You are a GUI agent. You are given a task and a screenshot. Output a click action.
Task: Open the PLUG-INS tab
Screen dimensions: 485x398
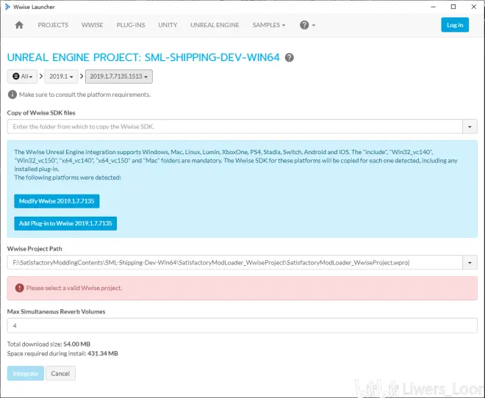(x=131, y=25)
